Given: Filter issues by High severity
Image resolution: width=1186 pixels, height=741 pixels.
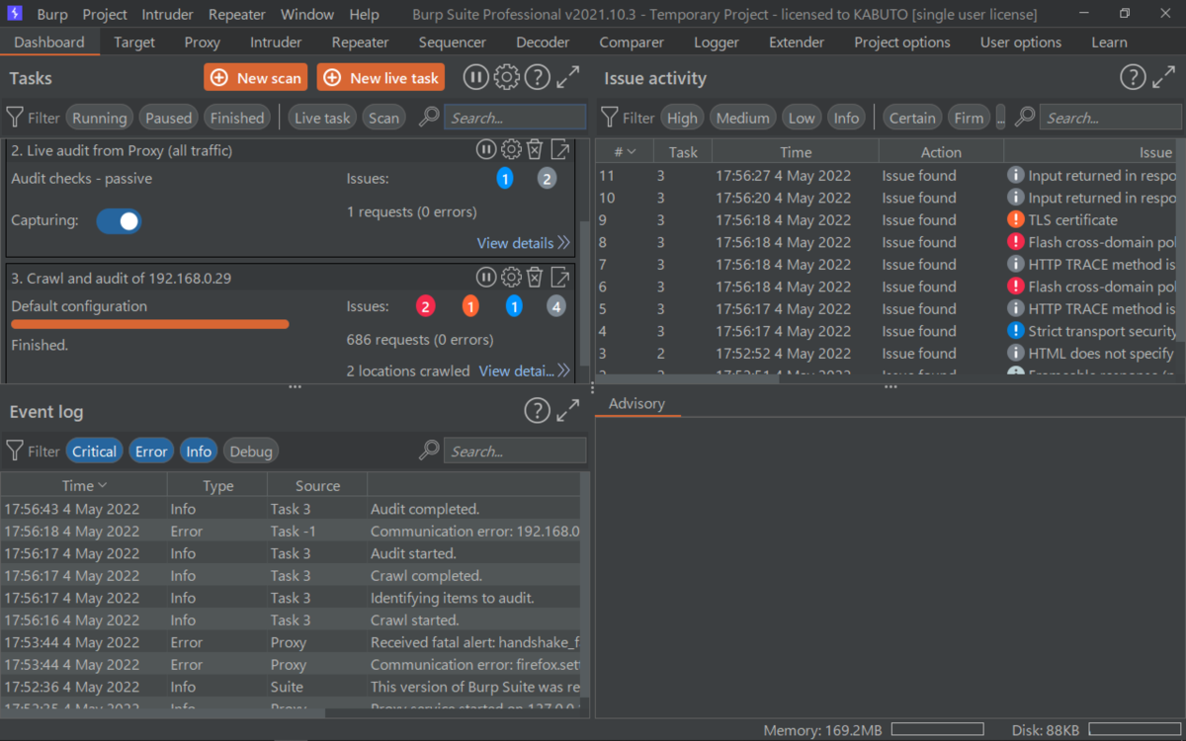Looking at the screenshot, I should tap(682, 118).
